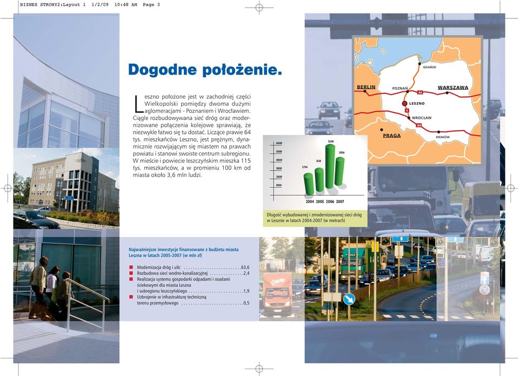Click the "WARSZAWA" label on the map

pyautogui.click(x=453, y=88)
